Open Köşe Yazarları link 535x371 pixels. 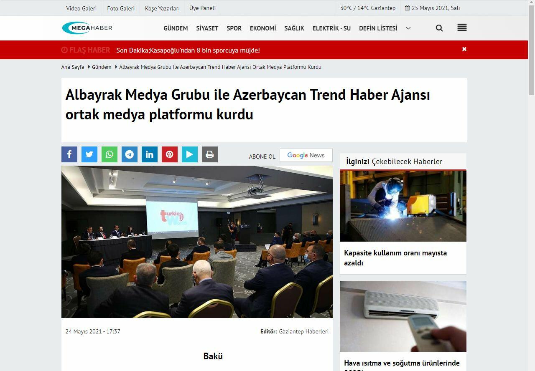162,8
